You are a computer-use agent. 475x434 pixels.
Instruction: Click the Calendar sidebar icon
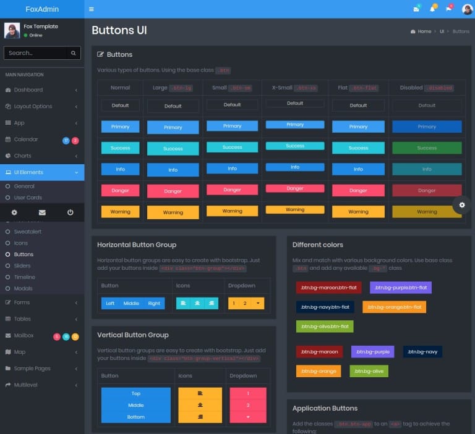[x=8, y=140]
